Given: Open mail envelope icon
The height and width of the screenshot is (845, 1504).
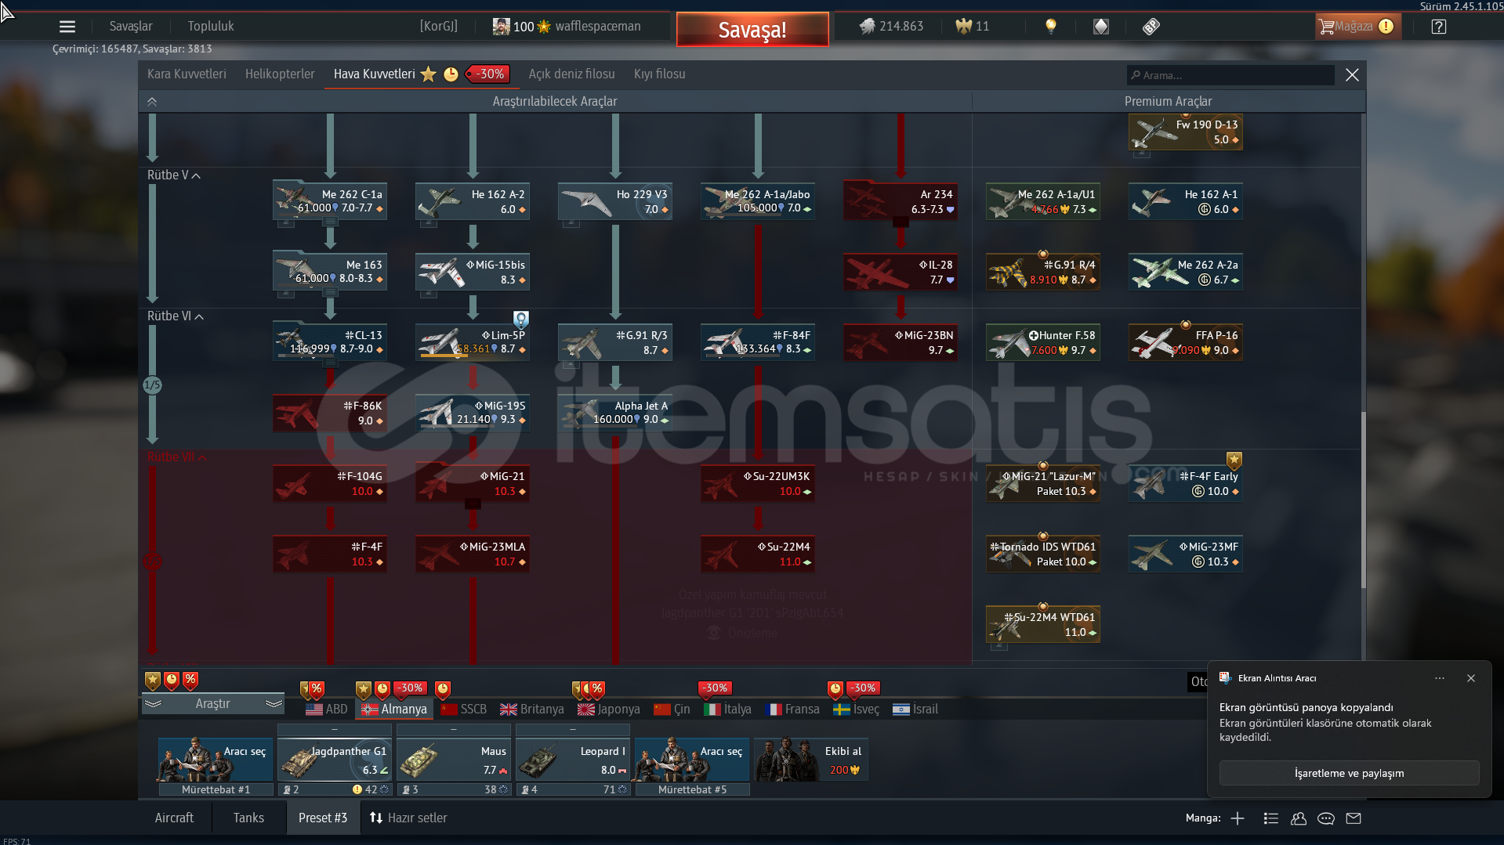Looking at the screenshot, I should click(1354, 818).
